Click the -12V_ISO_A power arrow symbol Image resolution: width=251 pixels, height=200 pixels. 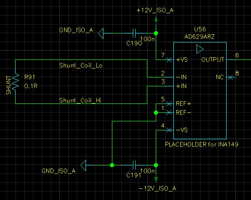156,179
